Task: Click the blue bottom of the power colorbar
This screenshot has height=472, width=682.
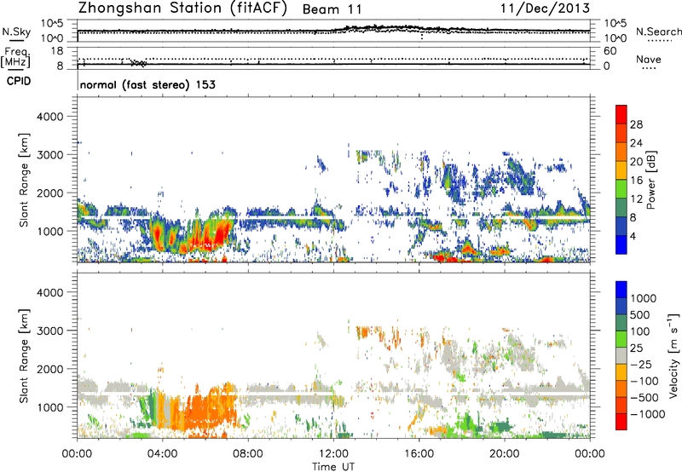Action: point(621,245)
